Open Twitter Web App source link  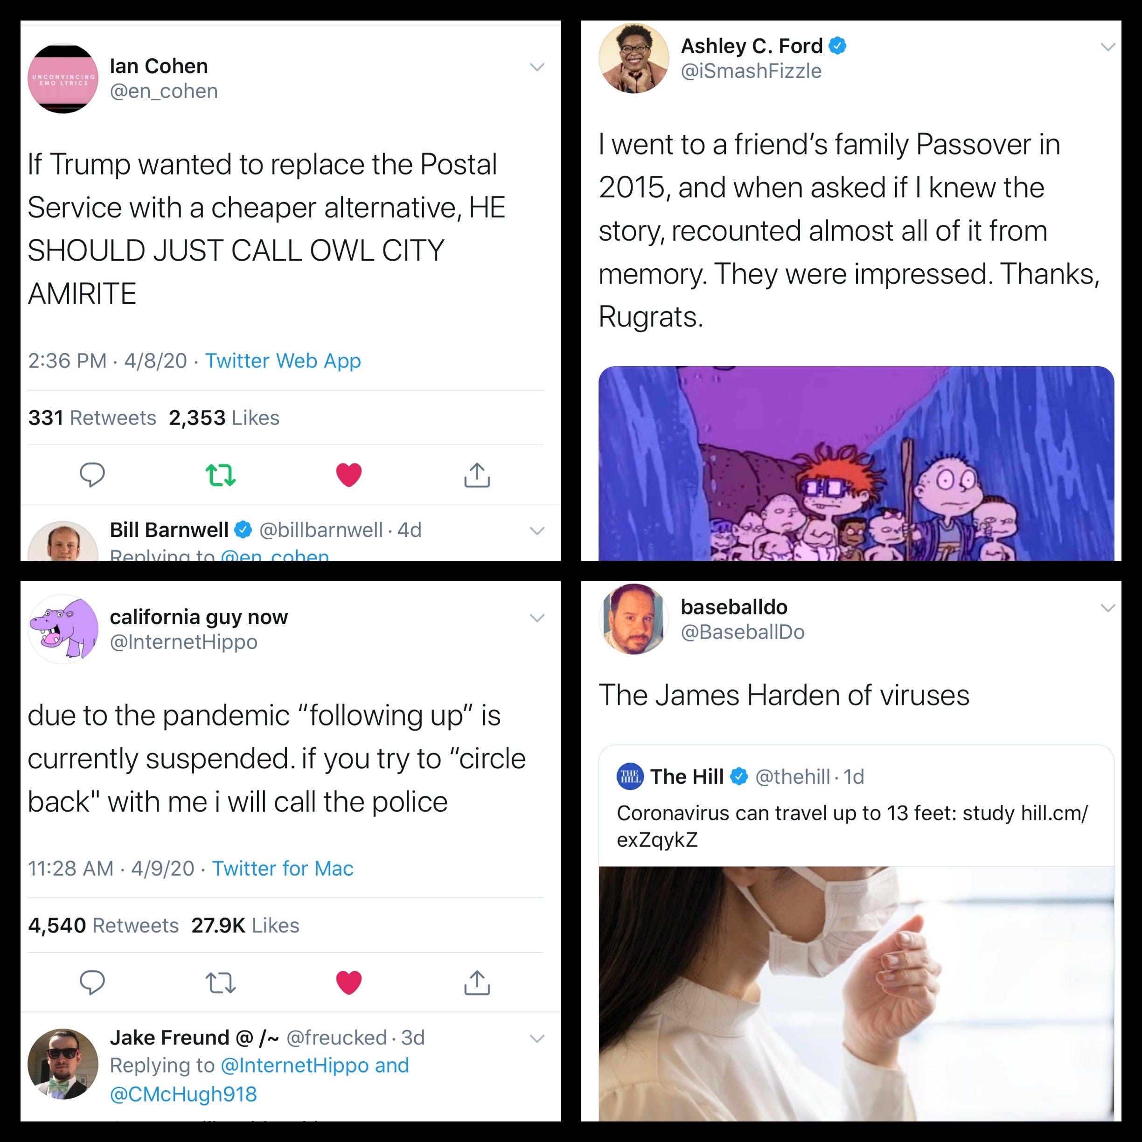click(x=283, y=361)
